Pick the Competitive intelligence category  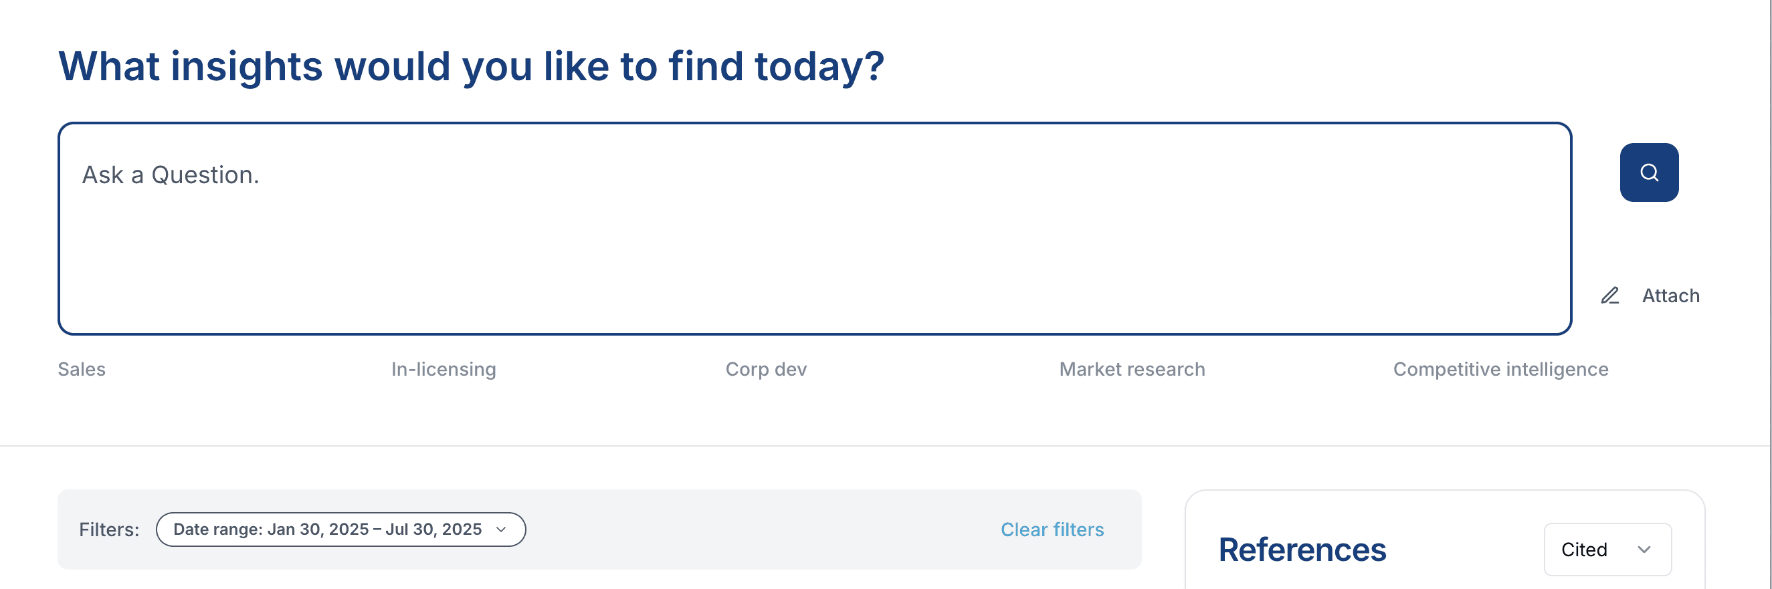(x=1500, y=369)
